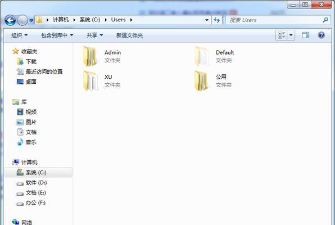This screenshot has height=225, width=335.
Task: Expand the address bar history dropdown
Action: pyautogui.click(x=207, y=20)
